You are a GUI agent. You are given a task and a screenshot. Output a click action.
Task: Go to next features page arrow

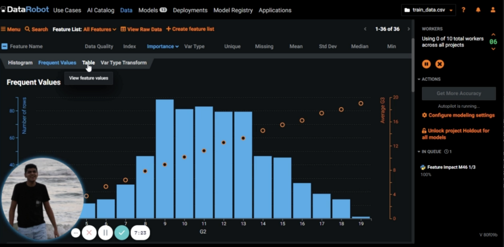tap(409, 29)
